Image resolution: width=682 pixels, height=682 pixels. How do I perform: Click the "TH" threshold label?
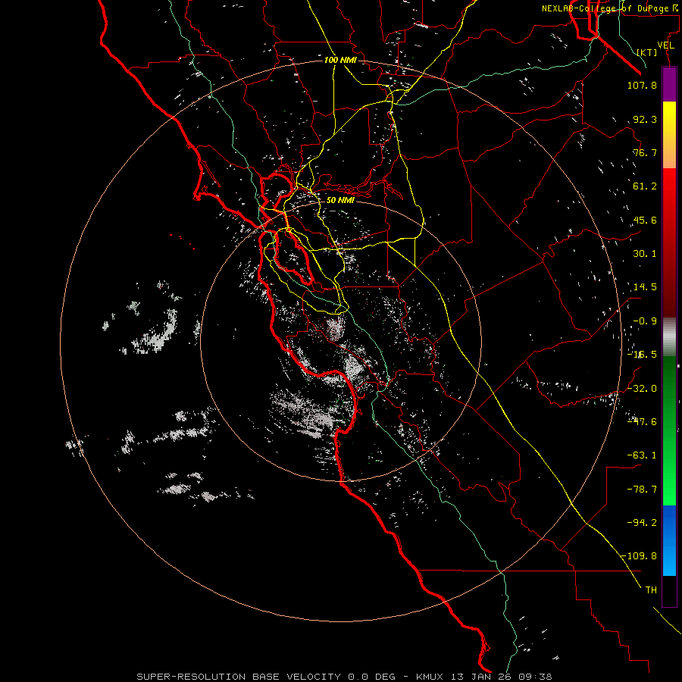click(x=651, y=590)
